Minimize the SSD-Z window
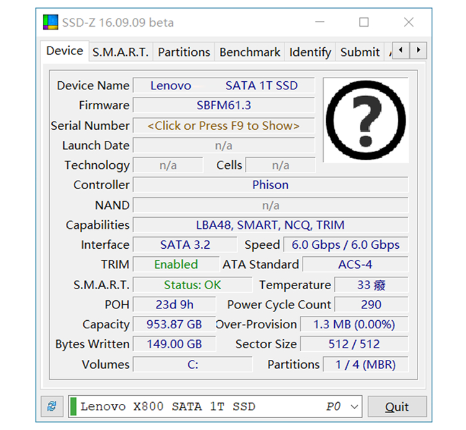Image resolution: width=466 pixels, height=430 pixels. click(x=319, y=23)
